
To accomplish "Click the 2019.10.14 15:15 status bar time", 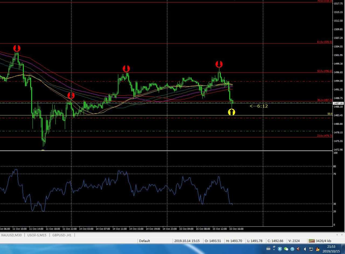I will (187, 241).
